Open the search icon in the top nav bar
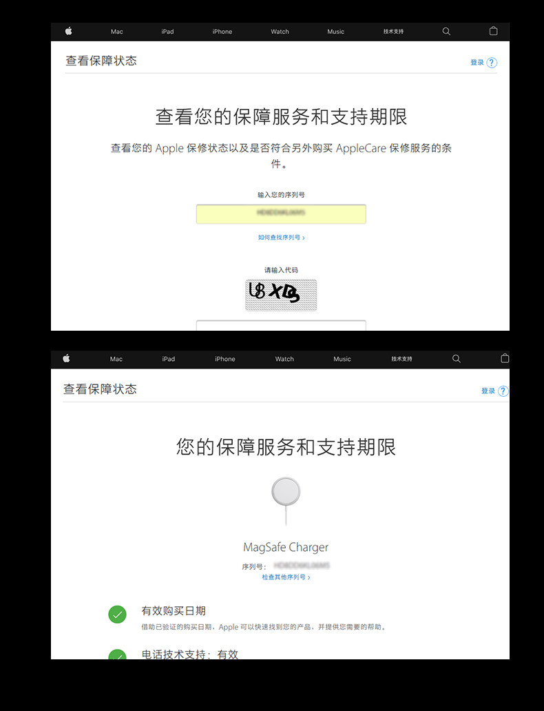 pos(446,31)
